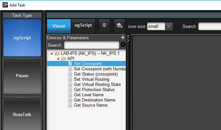Click the Add Task window app icon
The width and height of the screenshot is (221, 130).
tap(5, 5)
